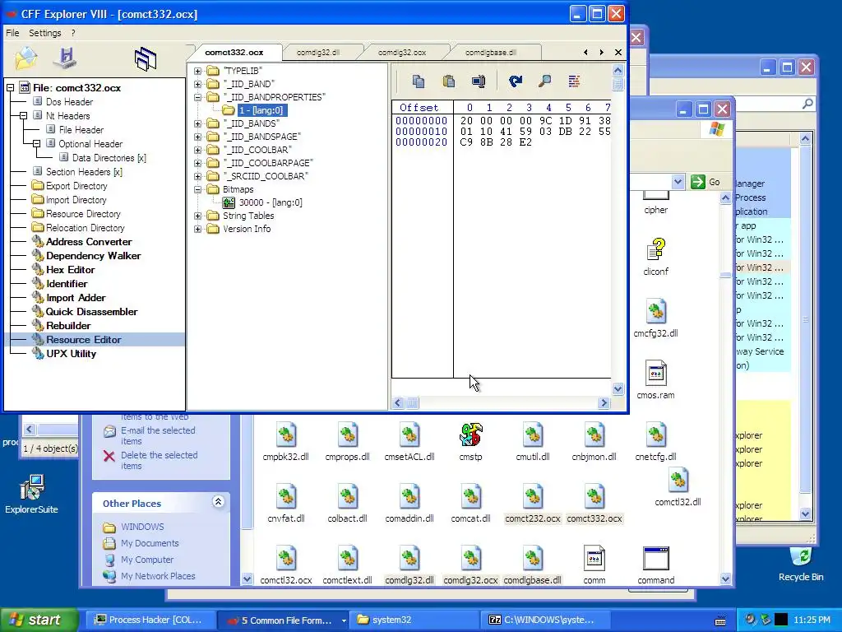Collapse the Other Places panel chevron
This screenshot has height=632, width=842.
pyautogui.click(x=218, y=502)
